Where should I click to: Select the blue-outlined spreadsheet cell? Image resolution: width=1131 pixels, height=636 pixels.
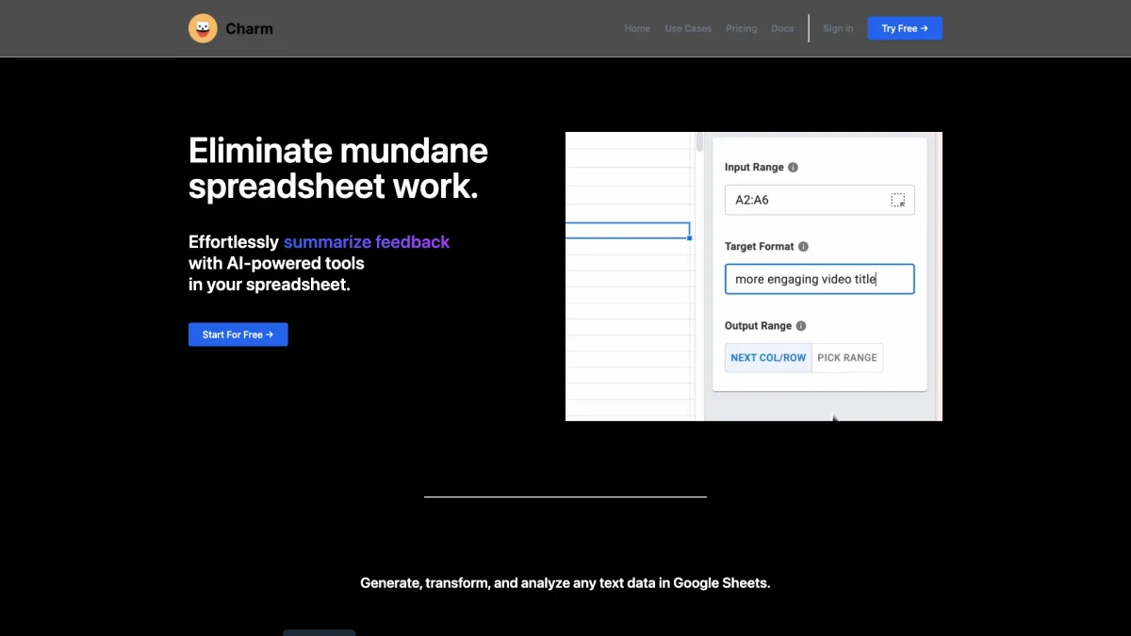pos(627,231)
